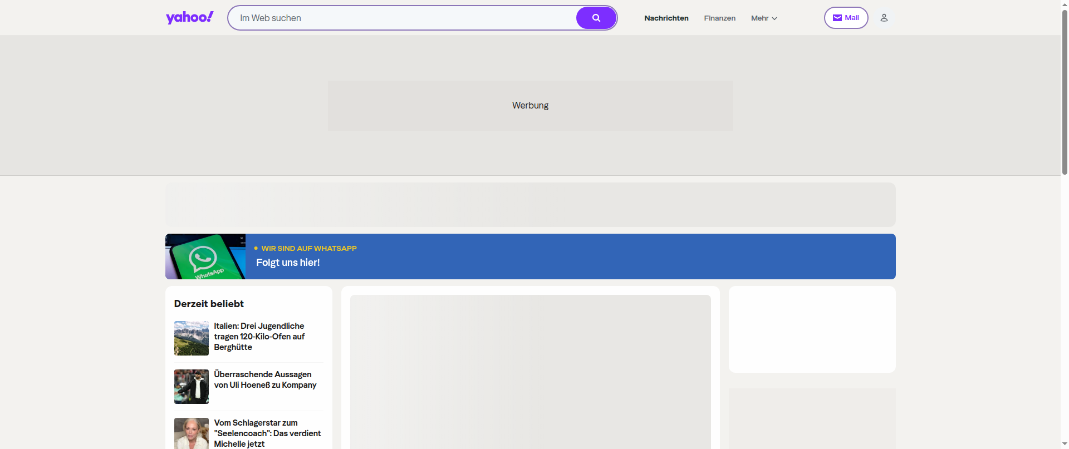Screen dimensions: 1069x449
Task: Click the scrollbar down arrow
Action: coord(1065,445)
